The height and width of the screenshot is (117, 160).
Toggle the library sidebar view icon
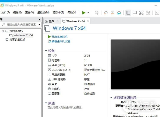click(128, 13)
